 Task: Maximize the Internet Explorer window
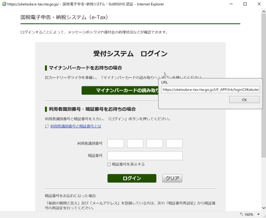[x=245, y=4]
